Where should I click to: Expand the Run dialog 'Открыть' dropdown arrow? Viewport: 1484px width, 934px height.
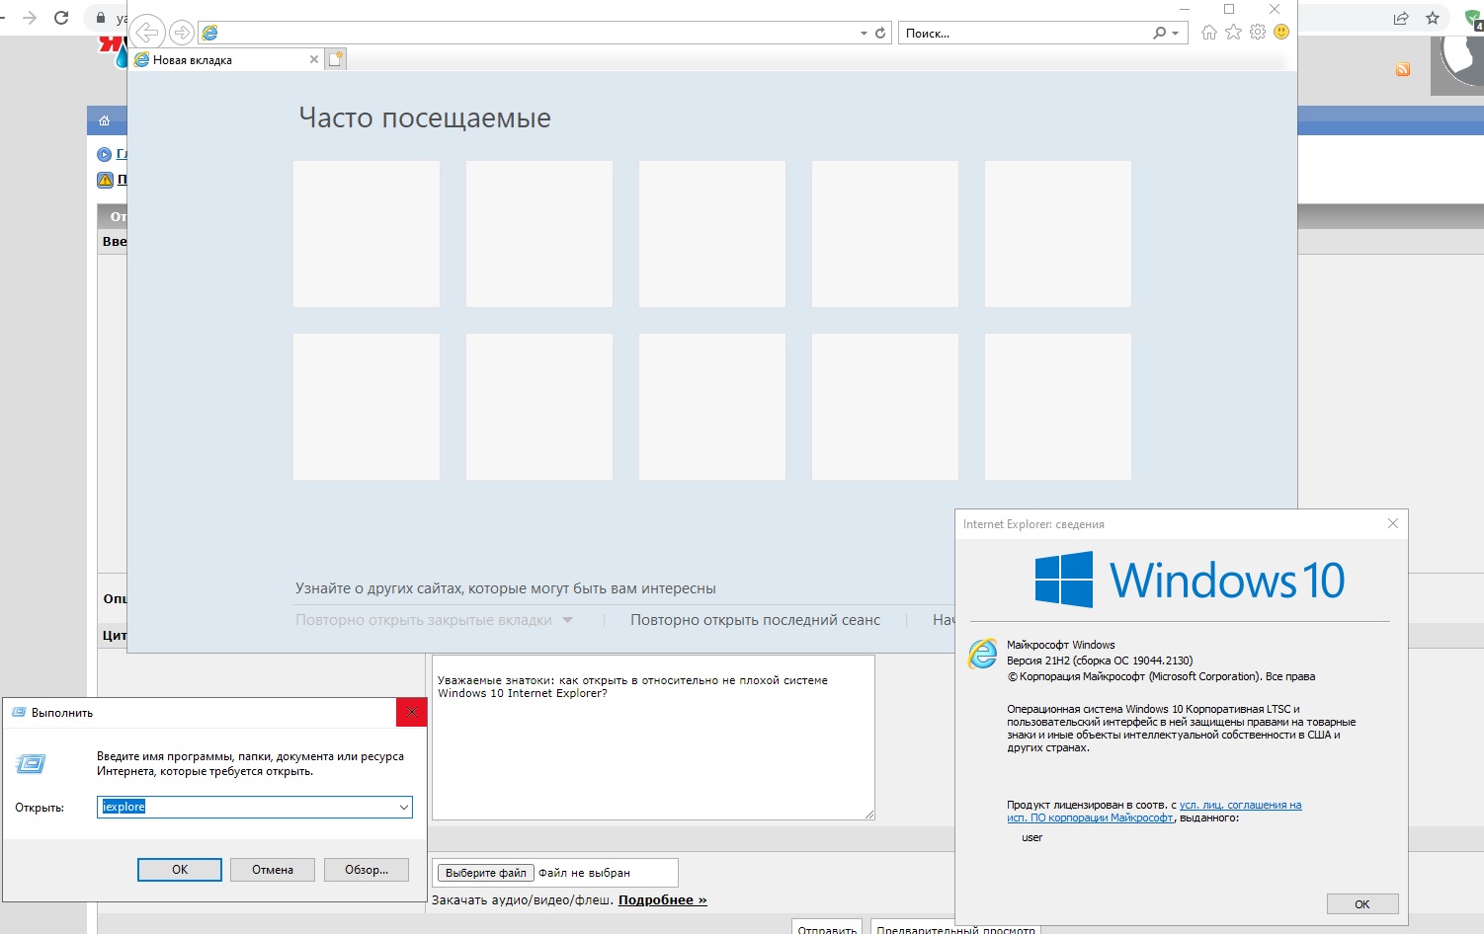(x=404, y=807)
